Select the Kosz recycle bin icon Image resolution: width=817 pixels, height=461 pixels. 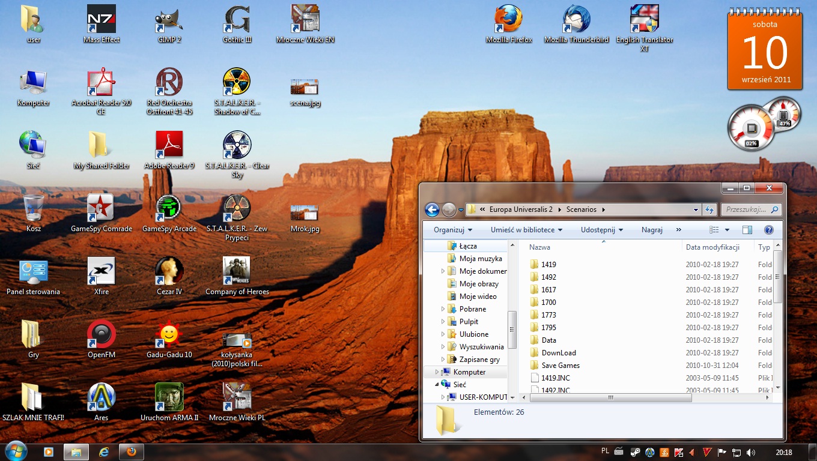(34, 209)
